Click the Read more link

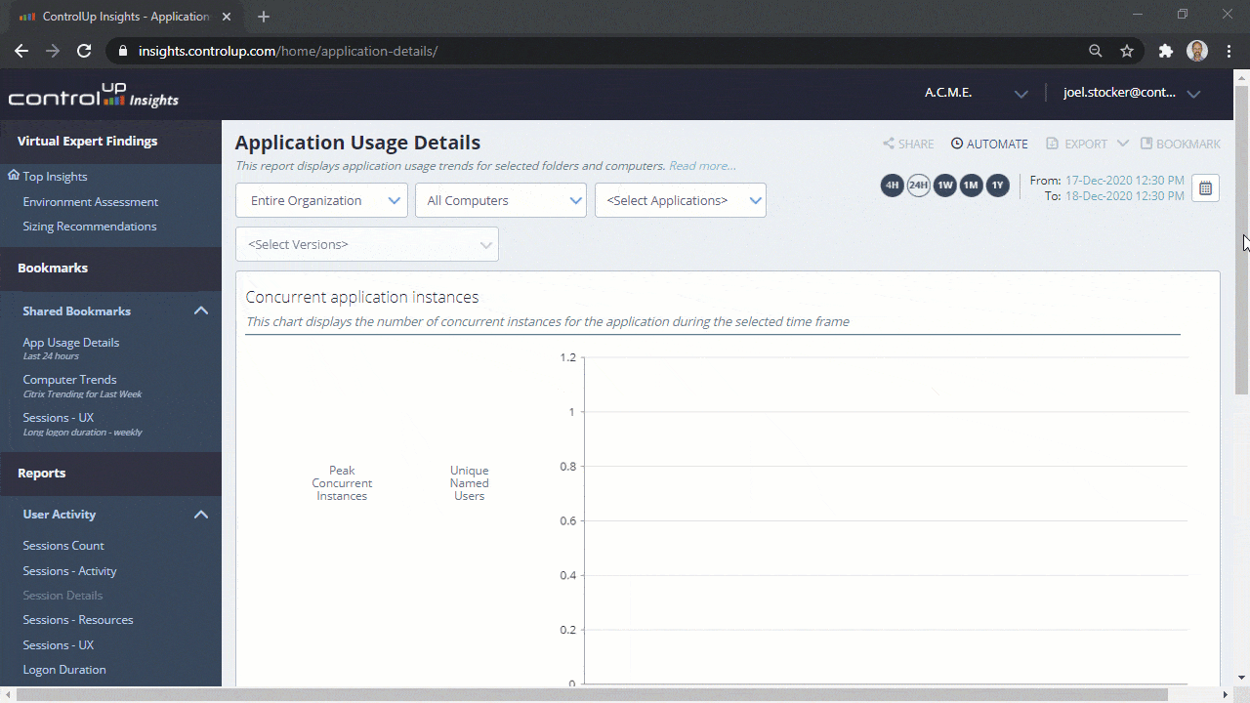(x=702, y=166)
